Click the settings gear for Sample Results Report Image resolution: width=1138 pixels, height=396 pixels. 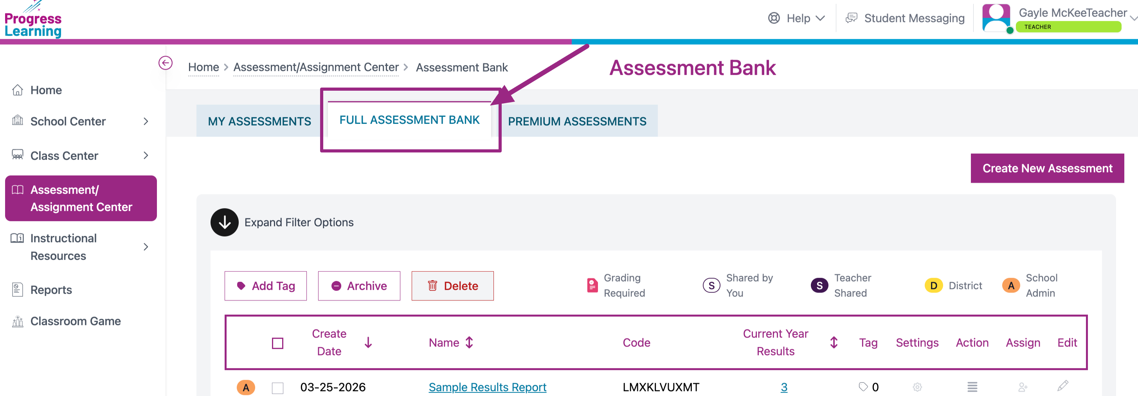917,387
